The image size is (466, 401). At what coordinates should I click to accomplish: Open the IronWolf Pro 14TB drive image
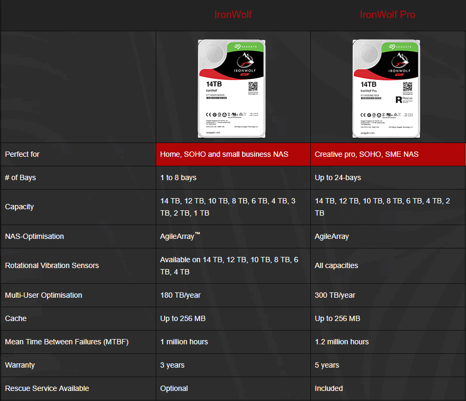pos(386,88)
